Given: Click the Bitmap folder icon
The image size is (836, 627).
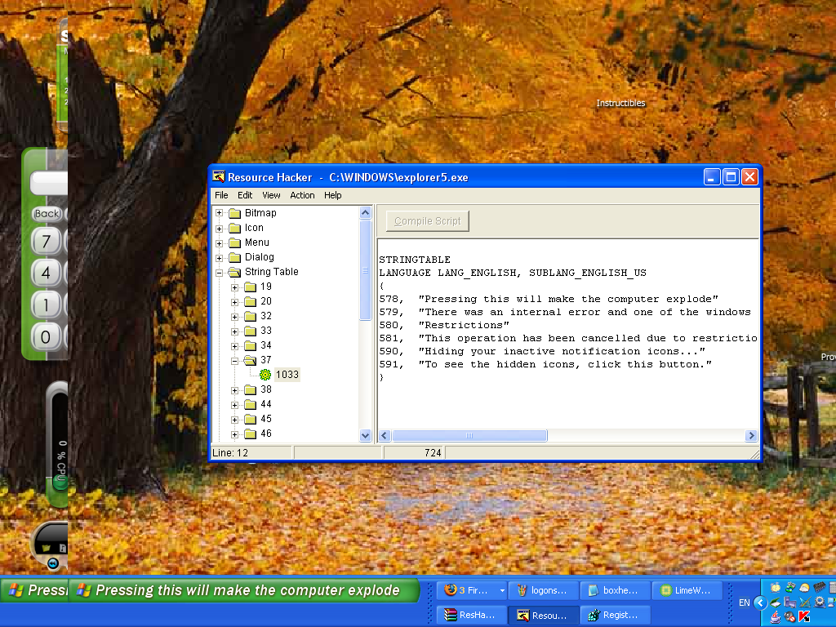Looking at the screenshot, I should (x=235, y=213).
